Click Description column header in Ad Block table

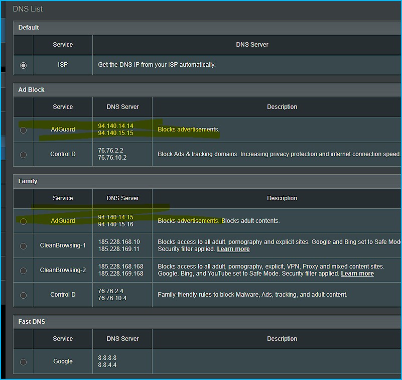pos(282,107)
